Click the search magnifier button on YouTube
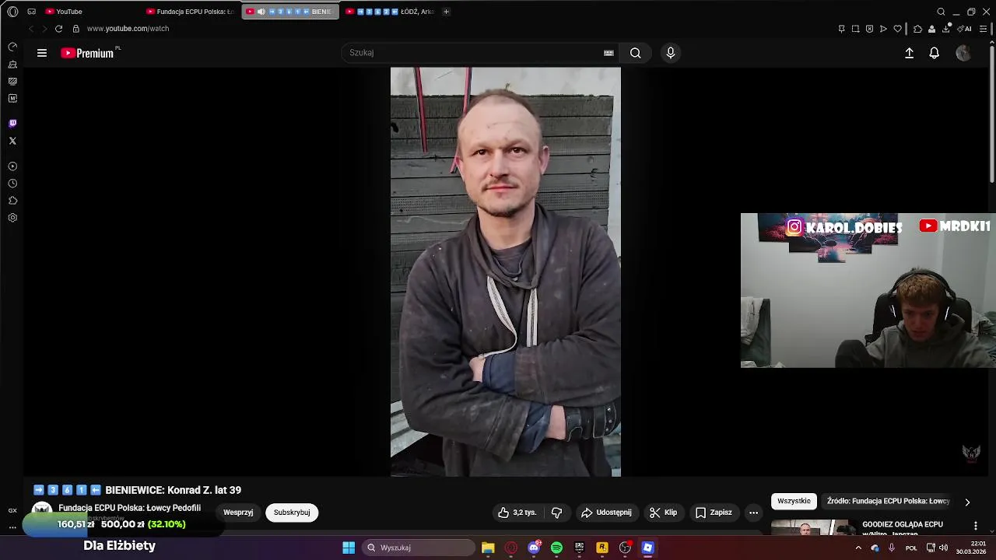996x560 pixels. [x=636, y=53]
